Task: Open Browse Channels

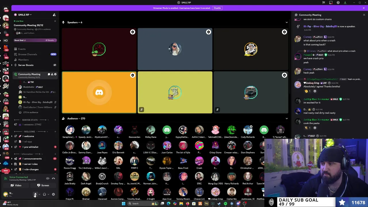Action: coord(34,54)
